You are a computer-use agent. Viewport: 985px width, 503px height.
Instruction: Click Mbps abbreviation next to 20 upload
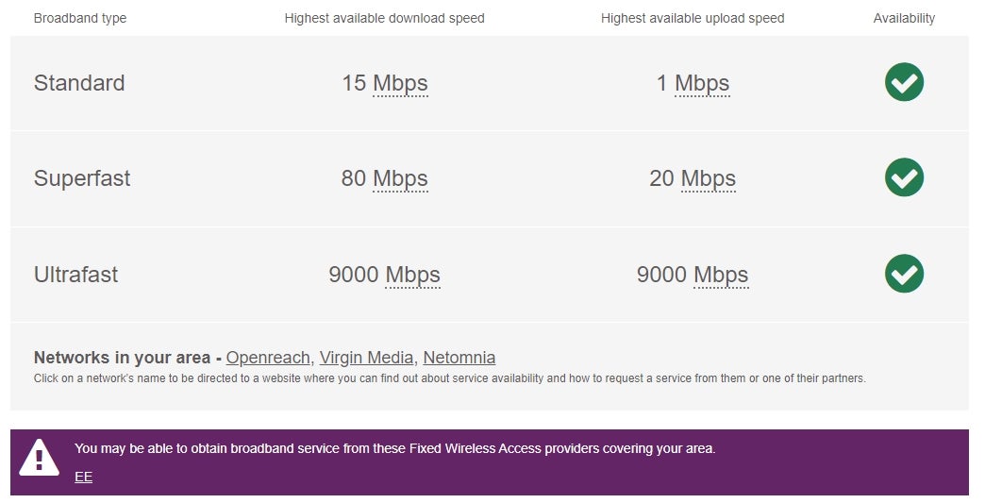pos(708,179)
